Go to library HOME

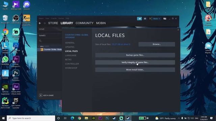pos(42,29)
